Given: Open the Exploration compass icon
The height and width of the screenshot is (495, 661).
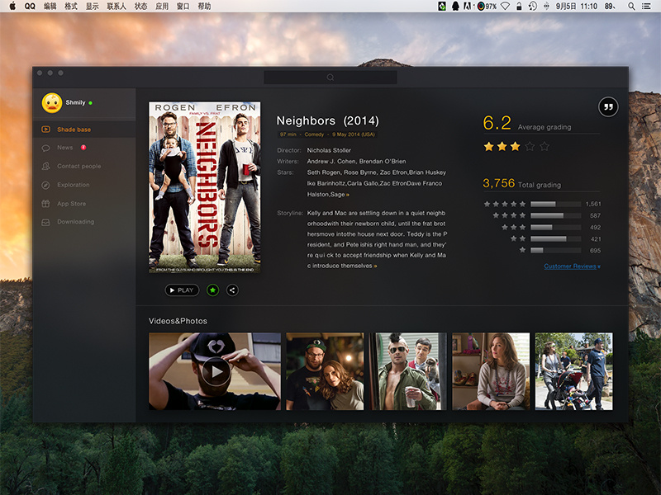Looking at the screenshot, I should 45,185.
